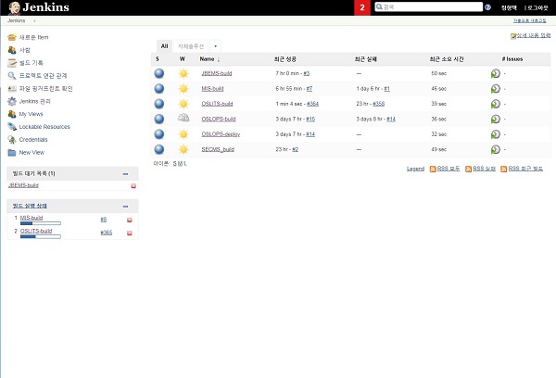The width and height of the screenshot is (556, 378).
Task: Select the second view tab next to All
Action: pos(191,46)
